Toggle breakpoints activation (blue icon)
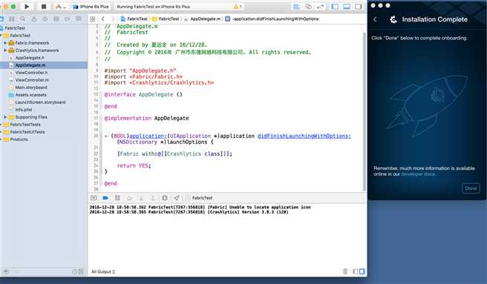487x284 pixels. (105, 198)
